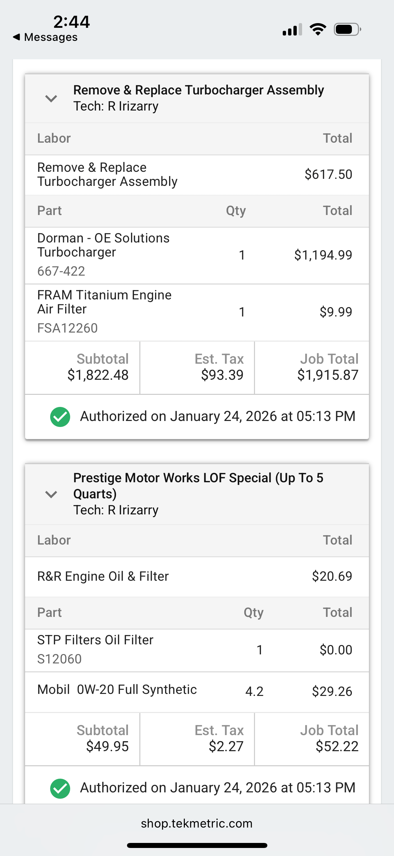Tap the Mobil 0W-20 Full Synthetic row
Screen dimensions: 394x856
point(197,691)
